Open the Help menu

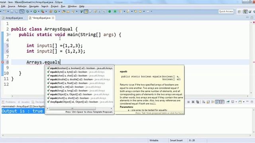tap(82, 6)
